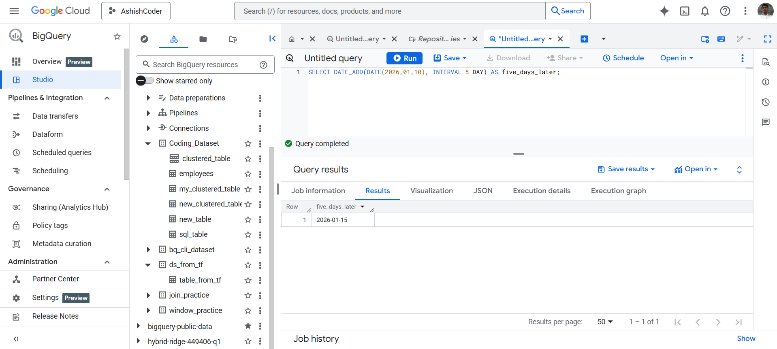Click the top resource search box
This screenshot has height=349, width=777.
click(390, 11)
